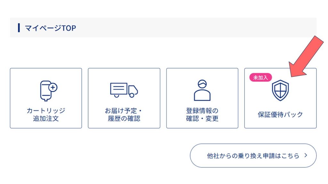Click the 他社からの乗り換え申請はこちら button text

[253, 156]
